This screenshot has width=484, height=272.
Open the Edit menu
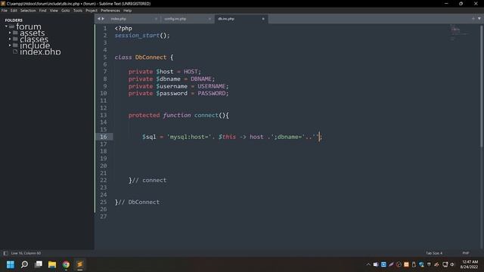click(x=14, y=11)
